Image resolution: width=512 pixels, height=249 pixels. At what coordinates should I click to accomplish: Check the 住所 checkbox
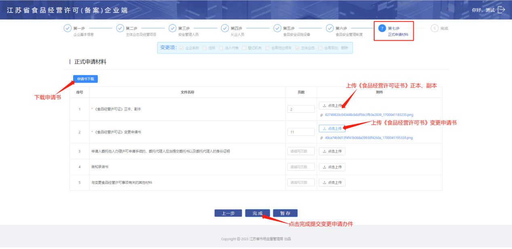click(x=205, y=48)
